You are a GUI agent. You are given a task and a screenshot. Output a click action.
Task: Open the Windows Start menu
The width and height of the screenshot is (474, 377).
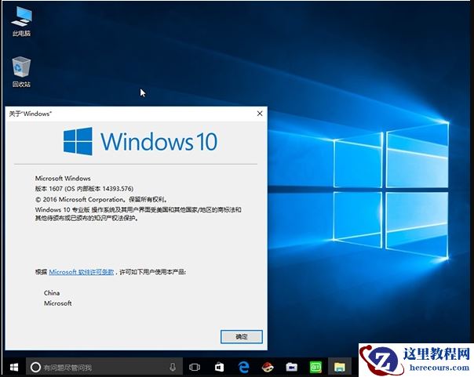(x=14, y=367)
